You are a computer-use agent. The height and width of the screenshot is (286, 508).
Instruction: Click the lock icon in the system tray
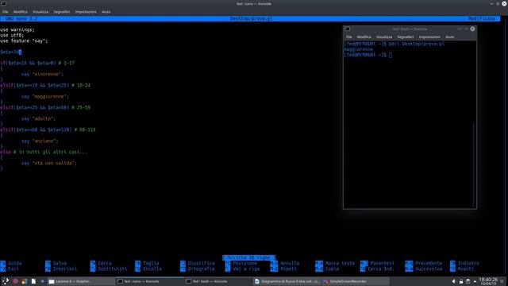(460, 281)
